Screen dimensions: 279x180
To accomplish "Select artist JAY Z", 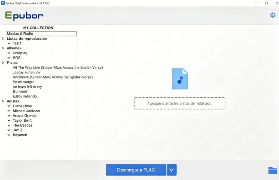I will 17,130.
